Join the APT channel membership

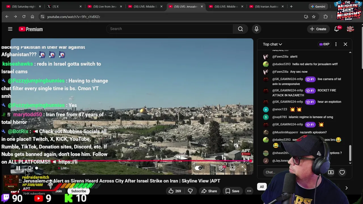click(x=58, y=191)
